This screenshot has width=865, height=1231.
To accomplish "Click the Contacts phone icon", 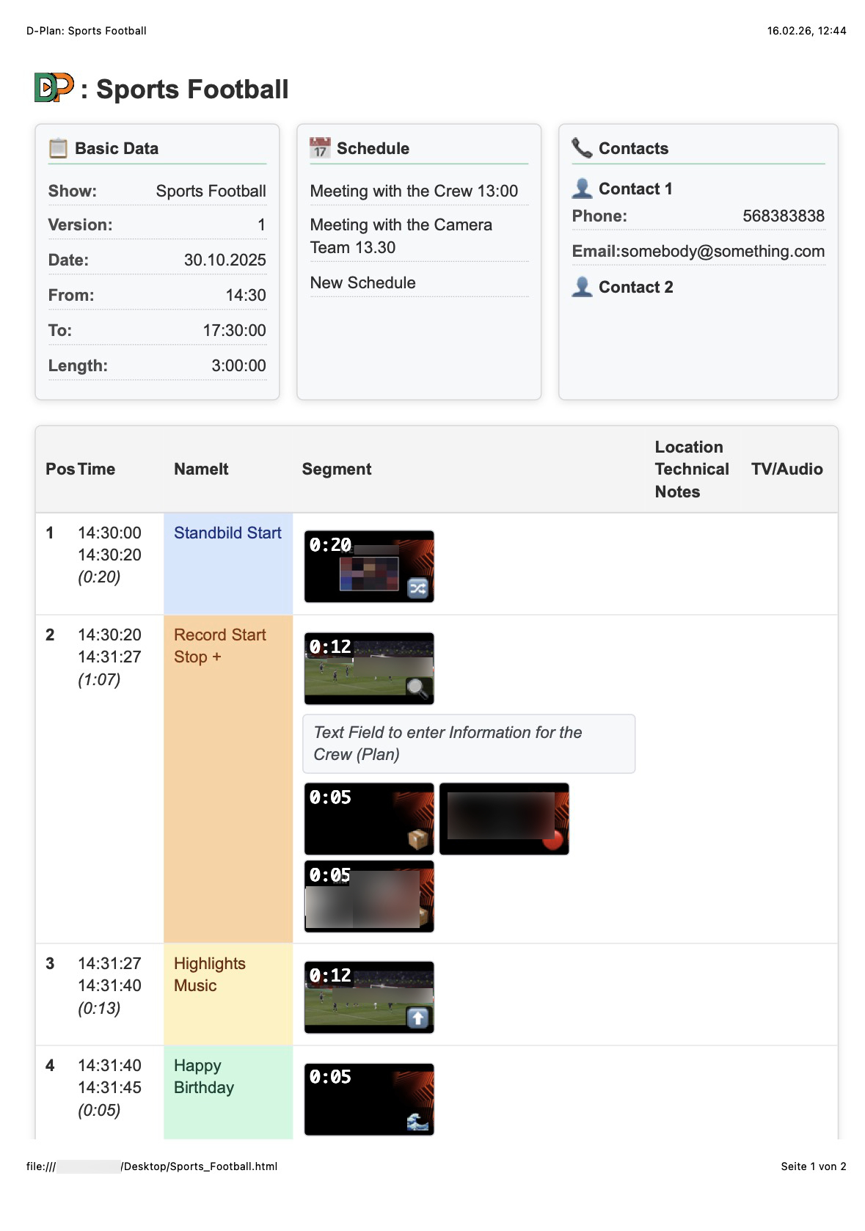I will (x=582, y=148).
